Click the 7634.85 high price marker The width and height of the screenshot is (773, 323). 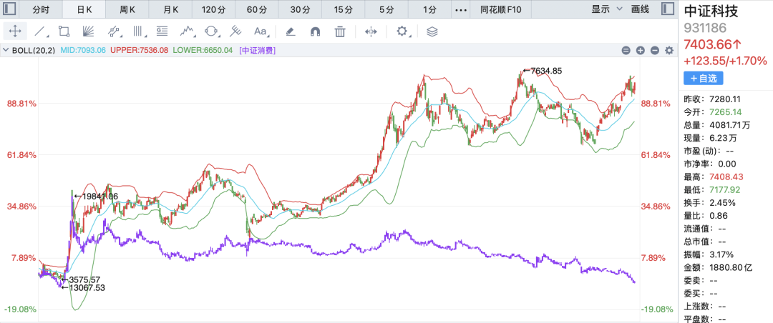tap(543, 71)
